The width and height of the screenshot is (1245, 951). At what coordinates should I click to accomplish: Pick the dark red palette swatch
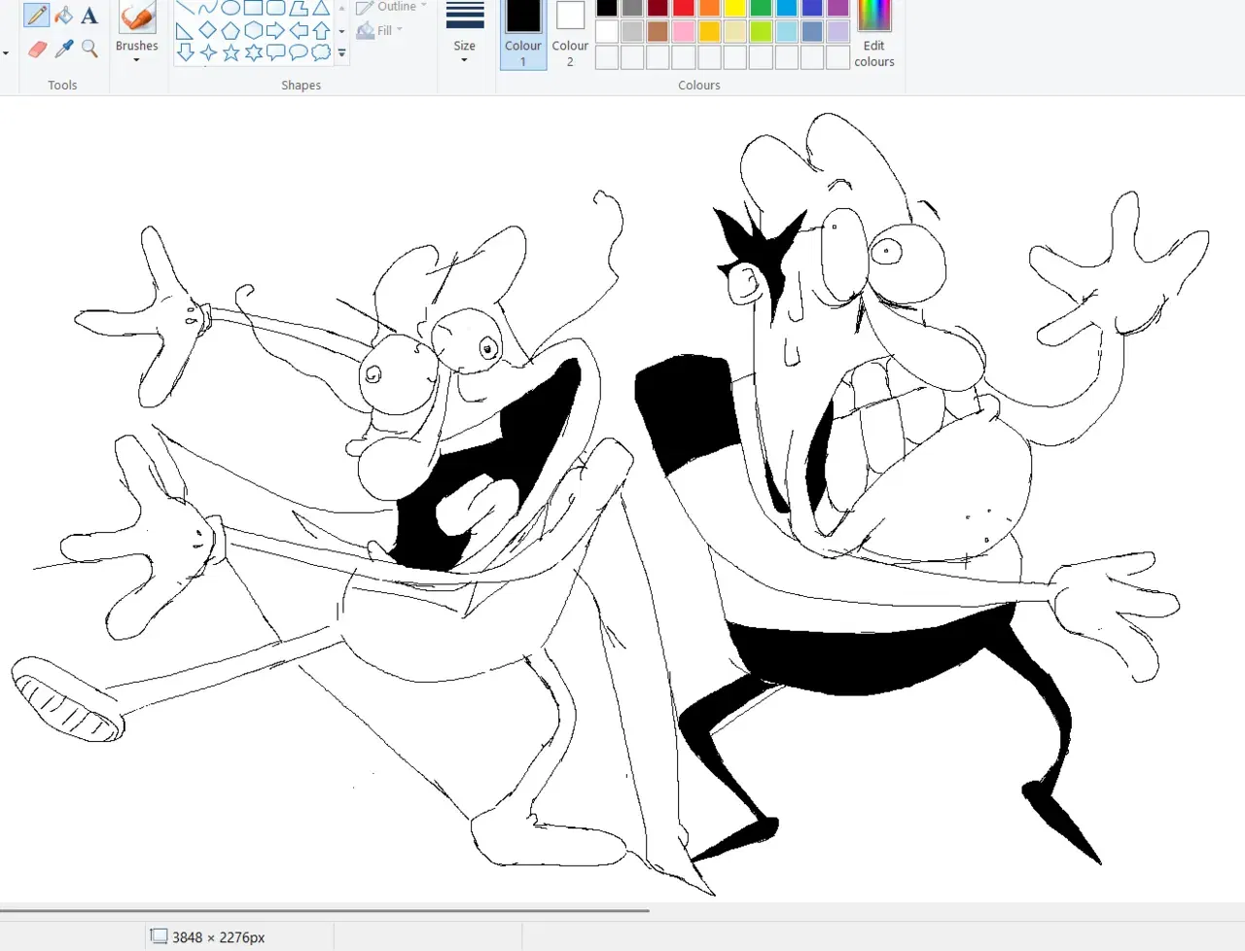tap(658, 7)
